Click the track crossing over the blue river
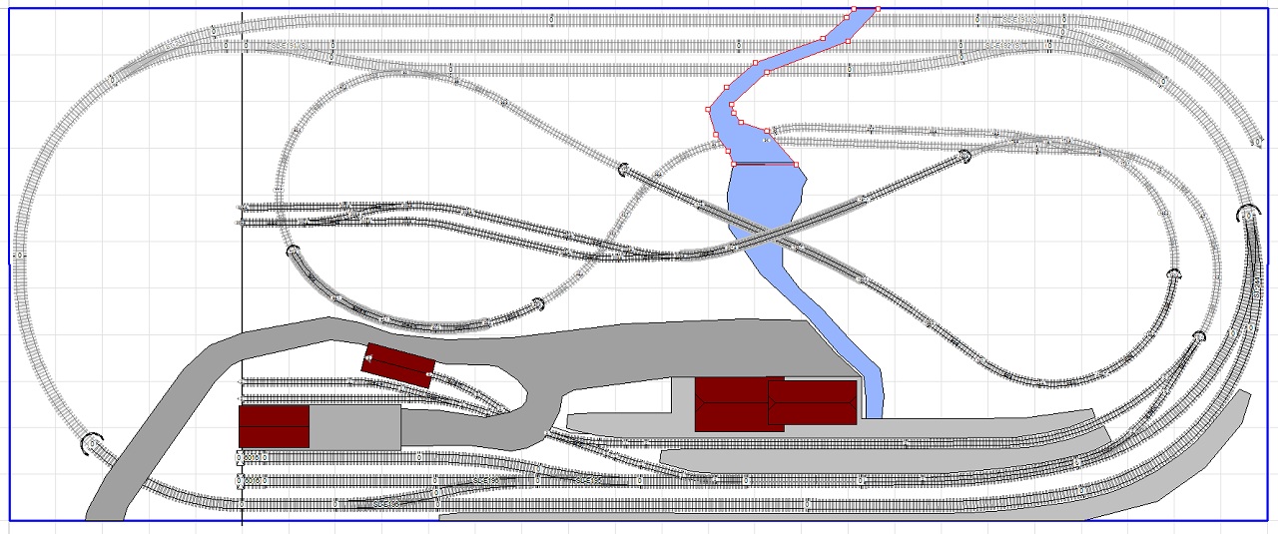Image resolution: width=1278 pixels, height=534 pixels. click(x=767, y=237)
